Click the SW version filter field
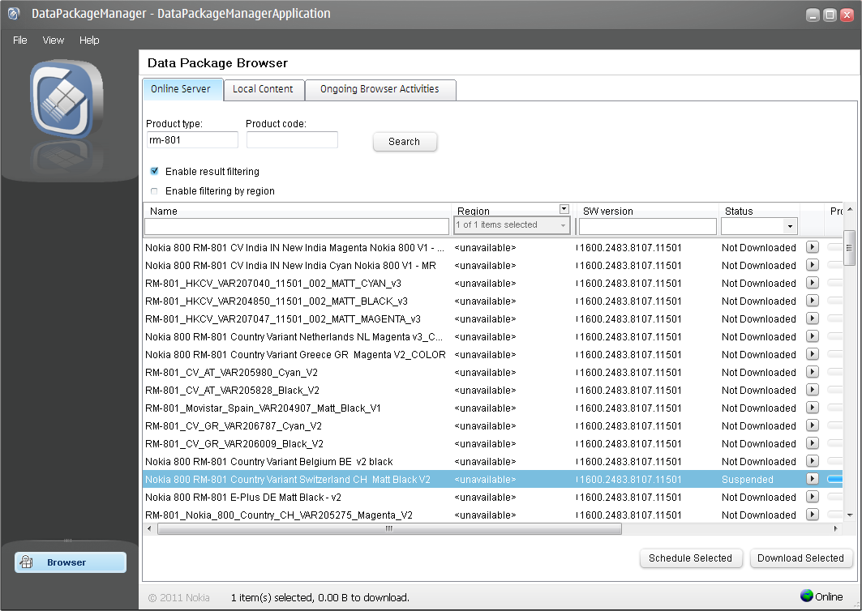This screenshot has width=862, height=611. (x=648, y=226)
